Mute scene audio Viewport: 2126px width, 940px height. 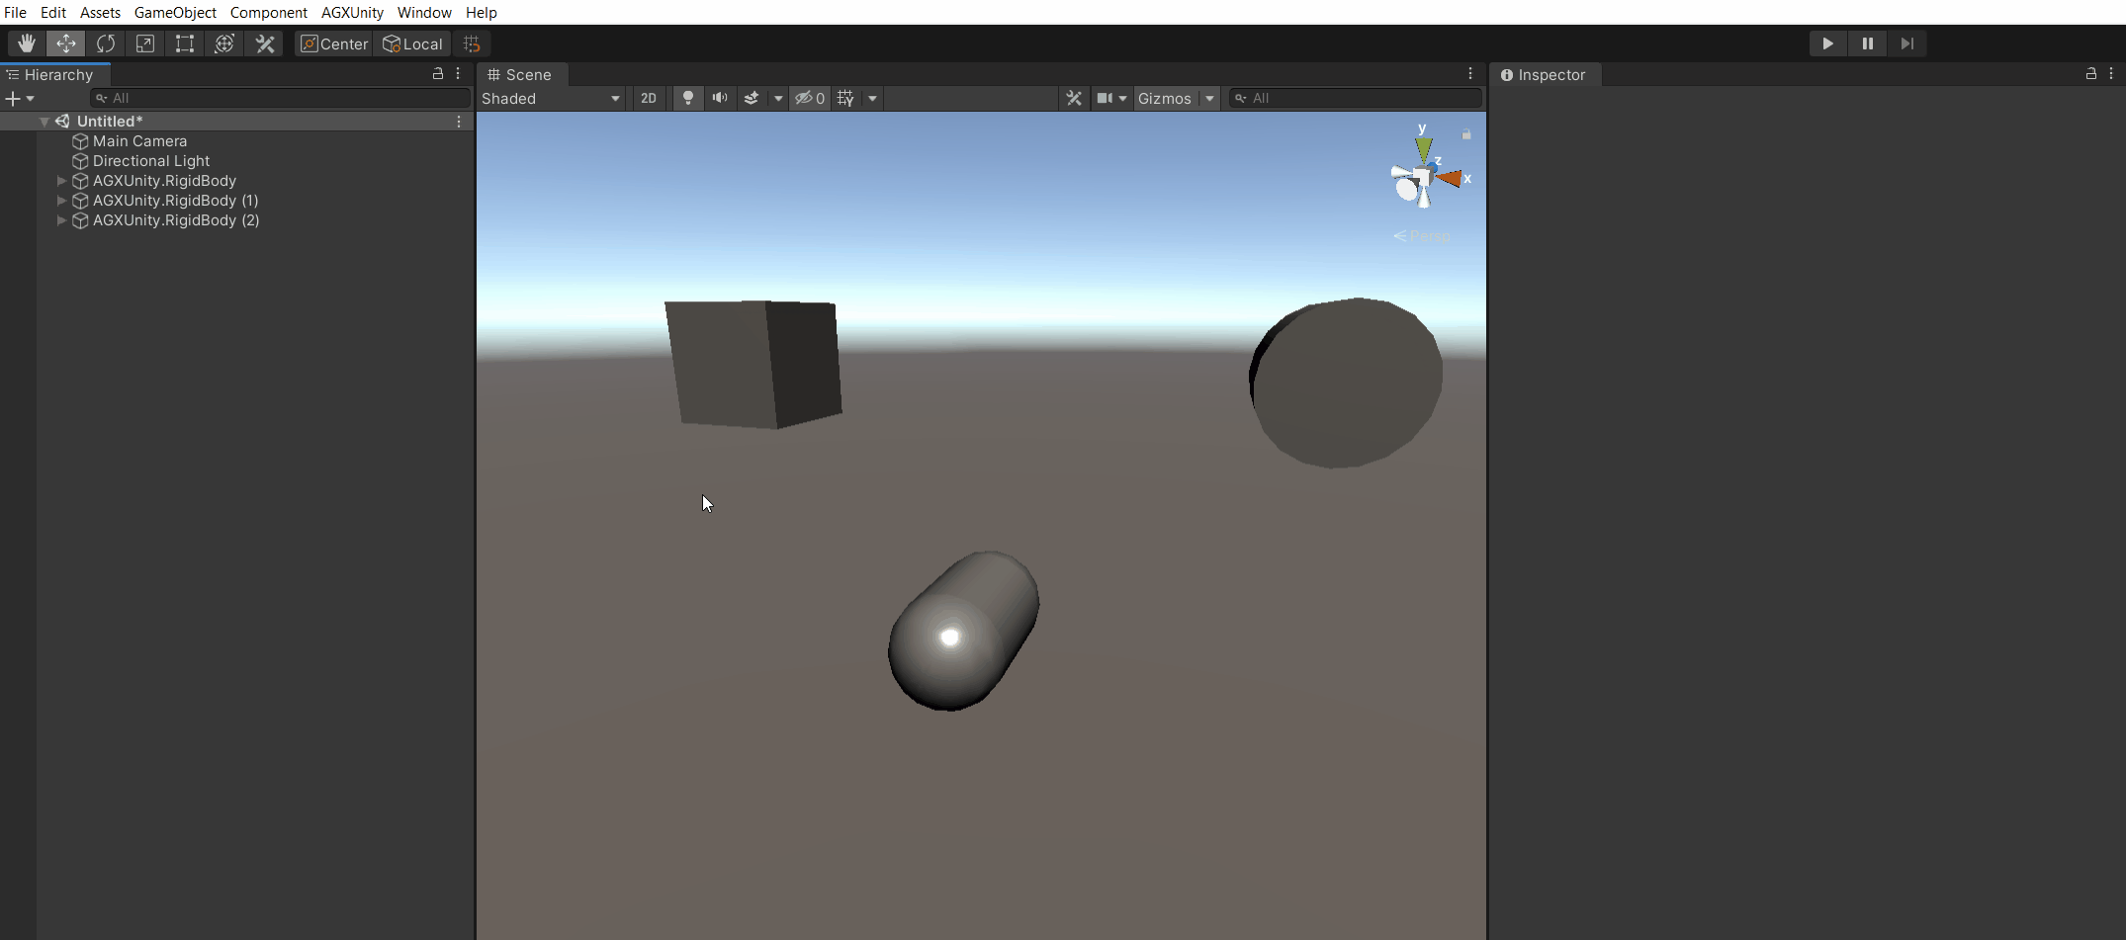pyautogui.click(x=719, y=98)
